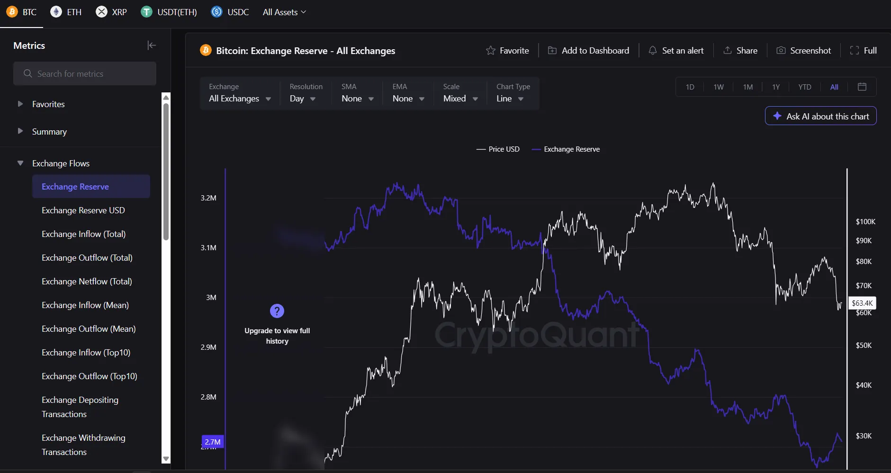This screenshot has width=891, height=473.
Task: Set the time range to All
Action: (x=834, y=87)
